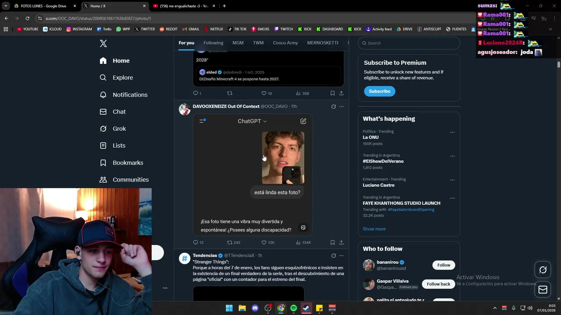Image resolution: width=561 pixels, height=315 pixels.
Task: Open Steam from the taskbar
Action: click(x=306, y=308)
